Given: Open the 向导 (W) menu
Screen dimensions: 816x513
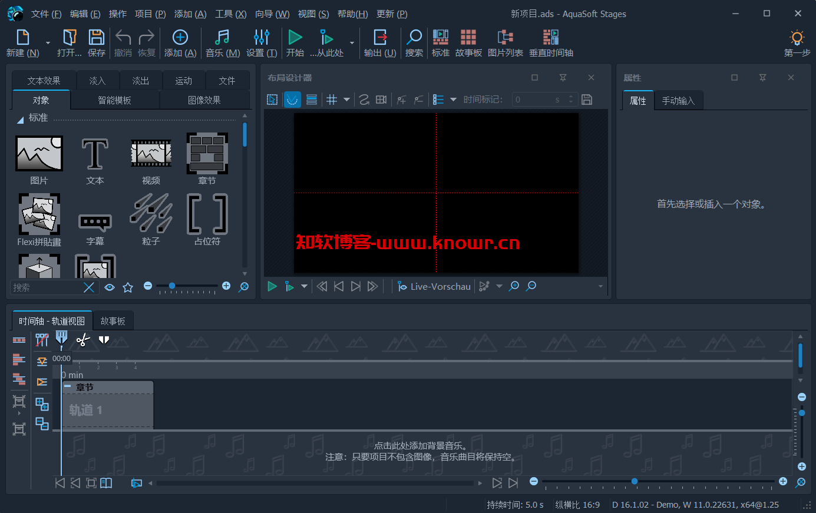Looking at the screenshot, I should pos(272,14).
